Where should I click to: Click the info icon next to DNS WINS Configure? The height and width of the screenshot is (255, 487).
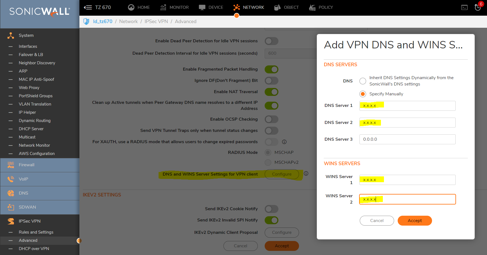tap(306, 173)
